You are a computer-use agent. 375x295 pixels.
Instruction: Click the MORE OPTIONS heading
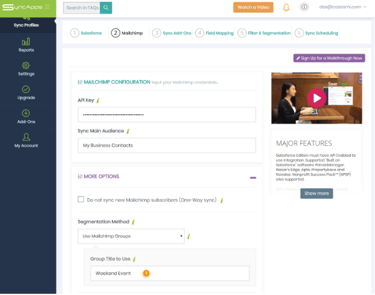tap(102, 177)
